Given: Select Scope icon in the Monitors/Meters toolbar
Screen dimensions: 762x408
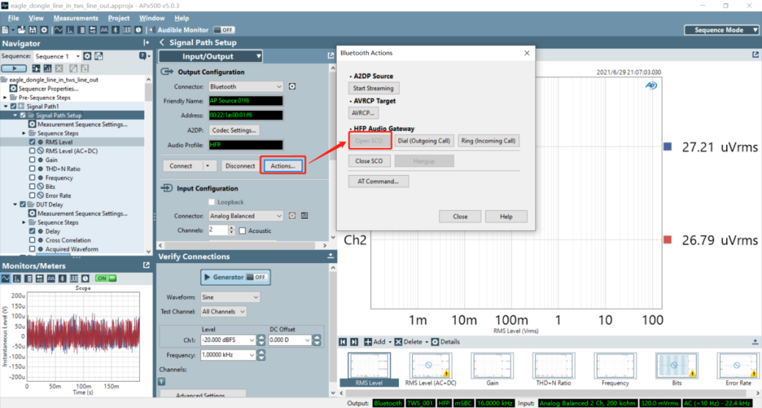Looking at the screenshot, I should coord(5,278).
